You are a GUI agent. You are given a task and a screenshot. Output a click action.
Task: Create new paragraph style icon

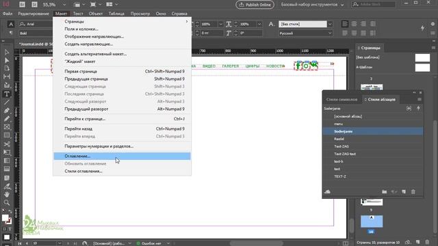[404, 191]
